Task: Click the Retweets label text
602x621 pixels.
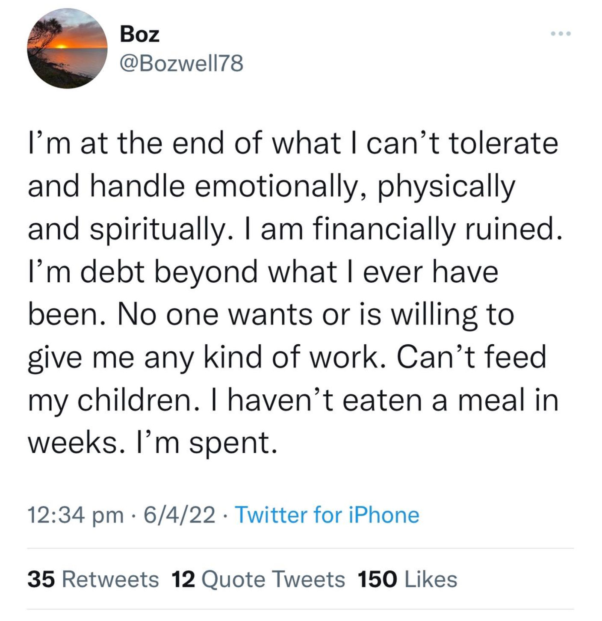Action: pyautogui.click(x=111, y=580)
